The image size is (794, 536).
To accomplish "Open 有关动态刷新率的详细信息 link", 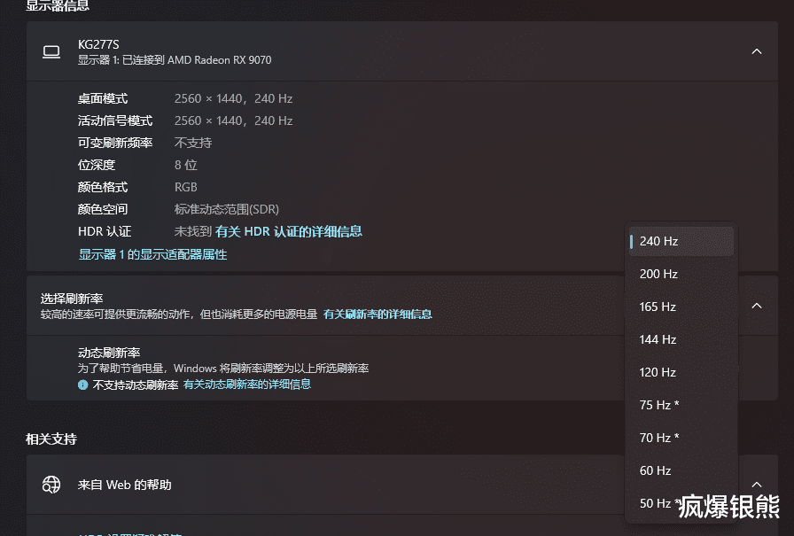I will pos(247,385).
